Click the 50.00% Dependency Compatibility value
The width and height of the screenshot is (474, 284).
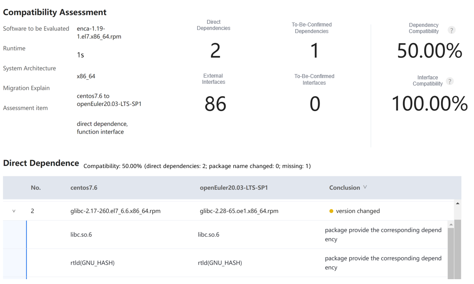(429, 51)
